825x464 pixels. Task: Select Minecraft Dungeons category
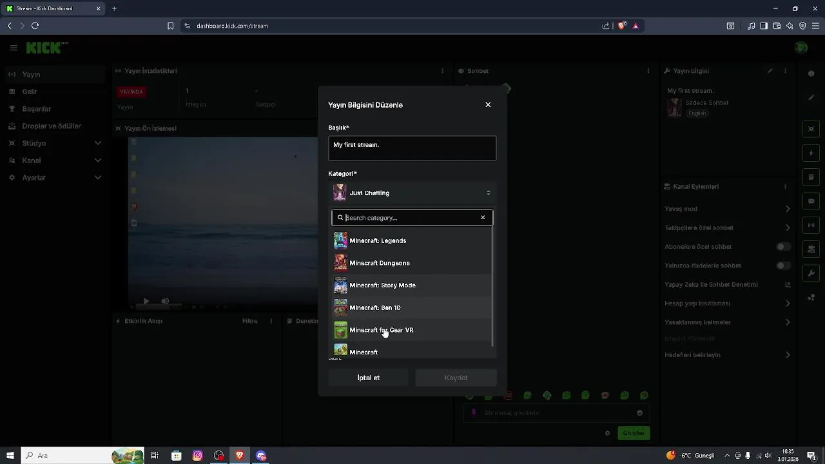412,263
